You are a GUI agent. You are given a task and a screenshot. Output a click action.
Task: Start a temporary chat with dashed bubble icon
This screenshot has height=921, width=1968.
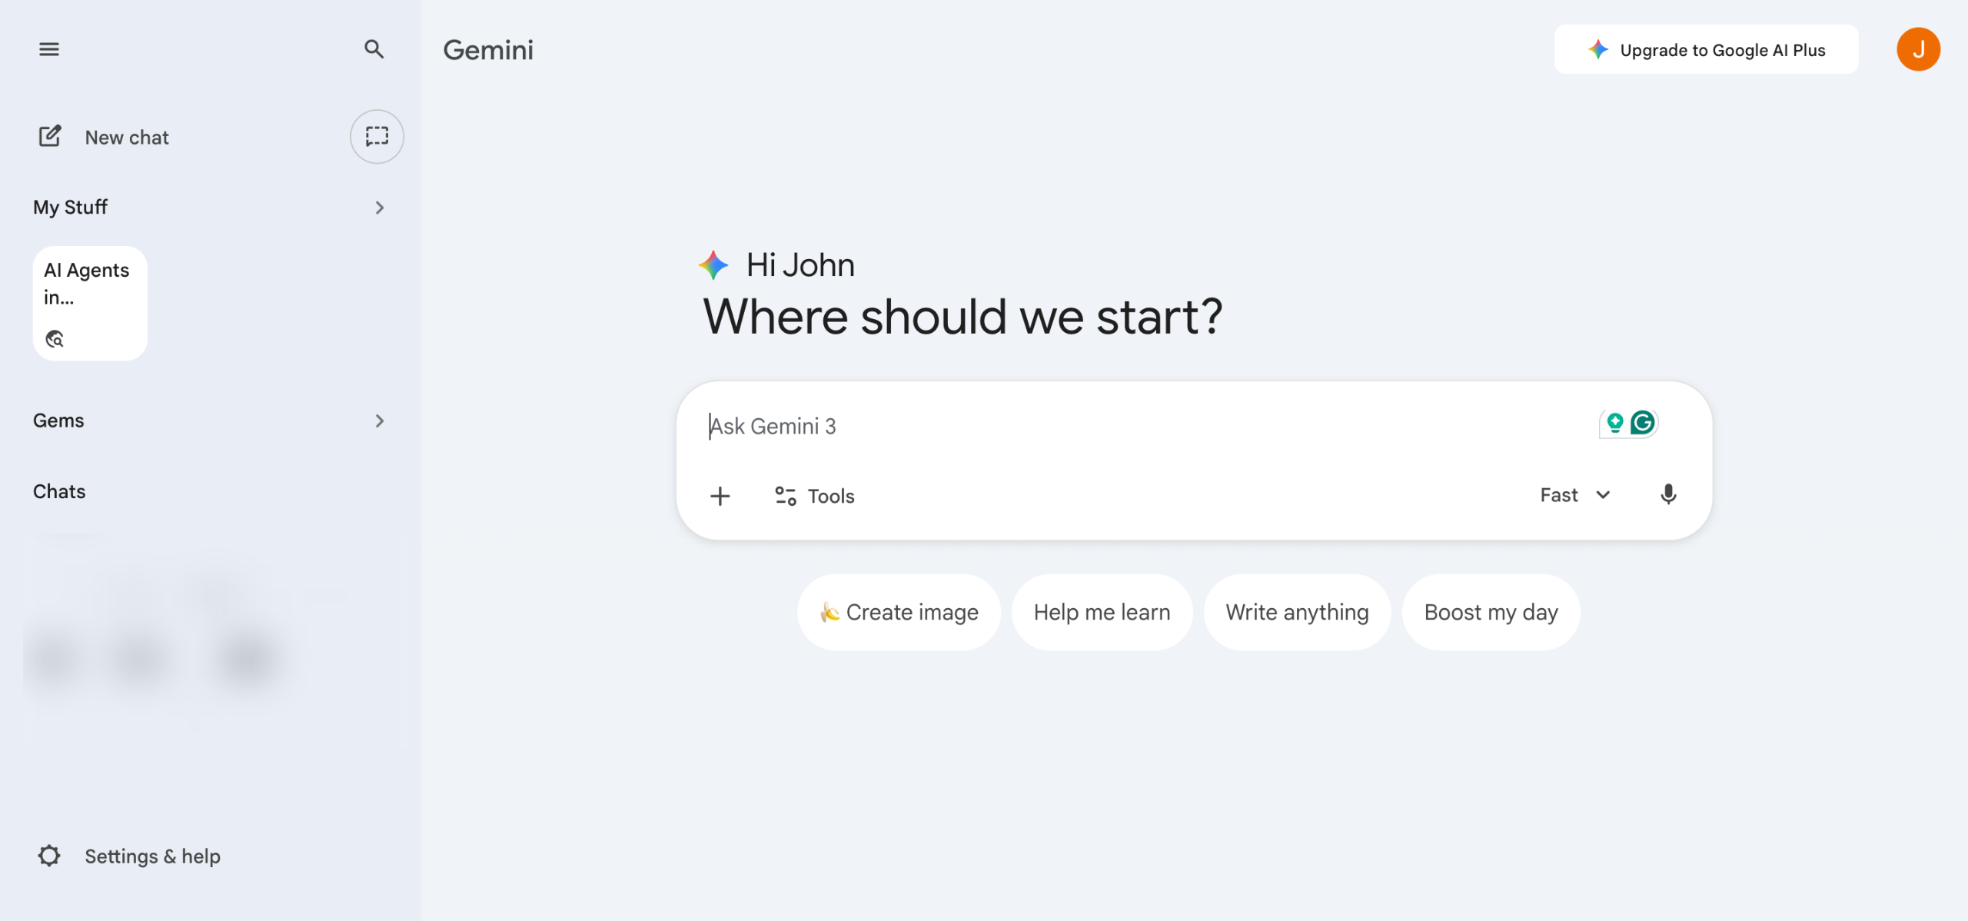[x=377, y=137]
